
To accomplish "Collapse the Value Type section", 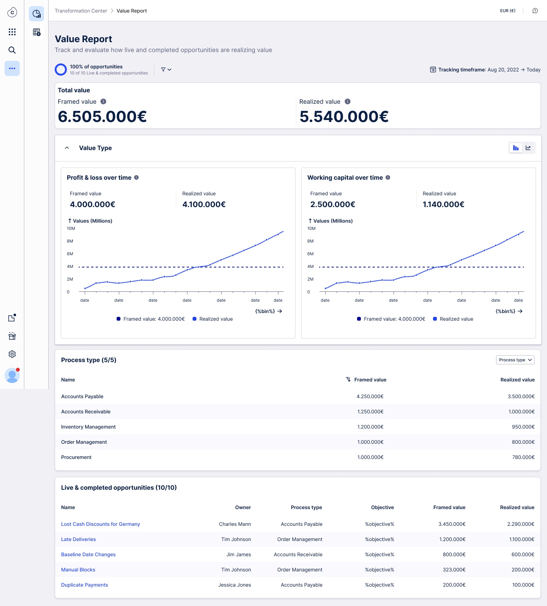I will [67, 148].
